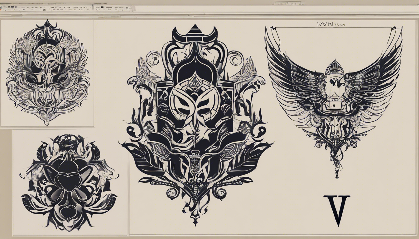Select the large central crest tattoo design
Viewport: 419px width, 239px height.
196,124
